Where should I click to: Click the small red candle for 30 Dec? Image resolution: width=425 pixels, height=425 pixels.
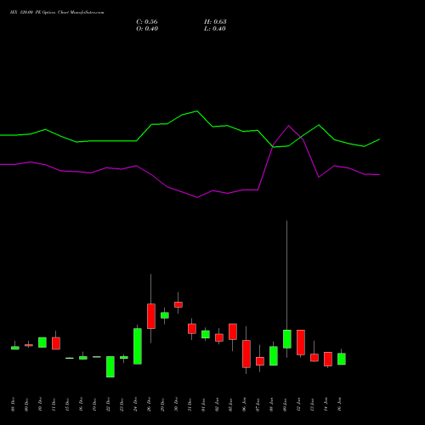coord(178,304)
